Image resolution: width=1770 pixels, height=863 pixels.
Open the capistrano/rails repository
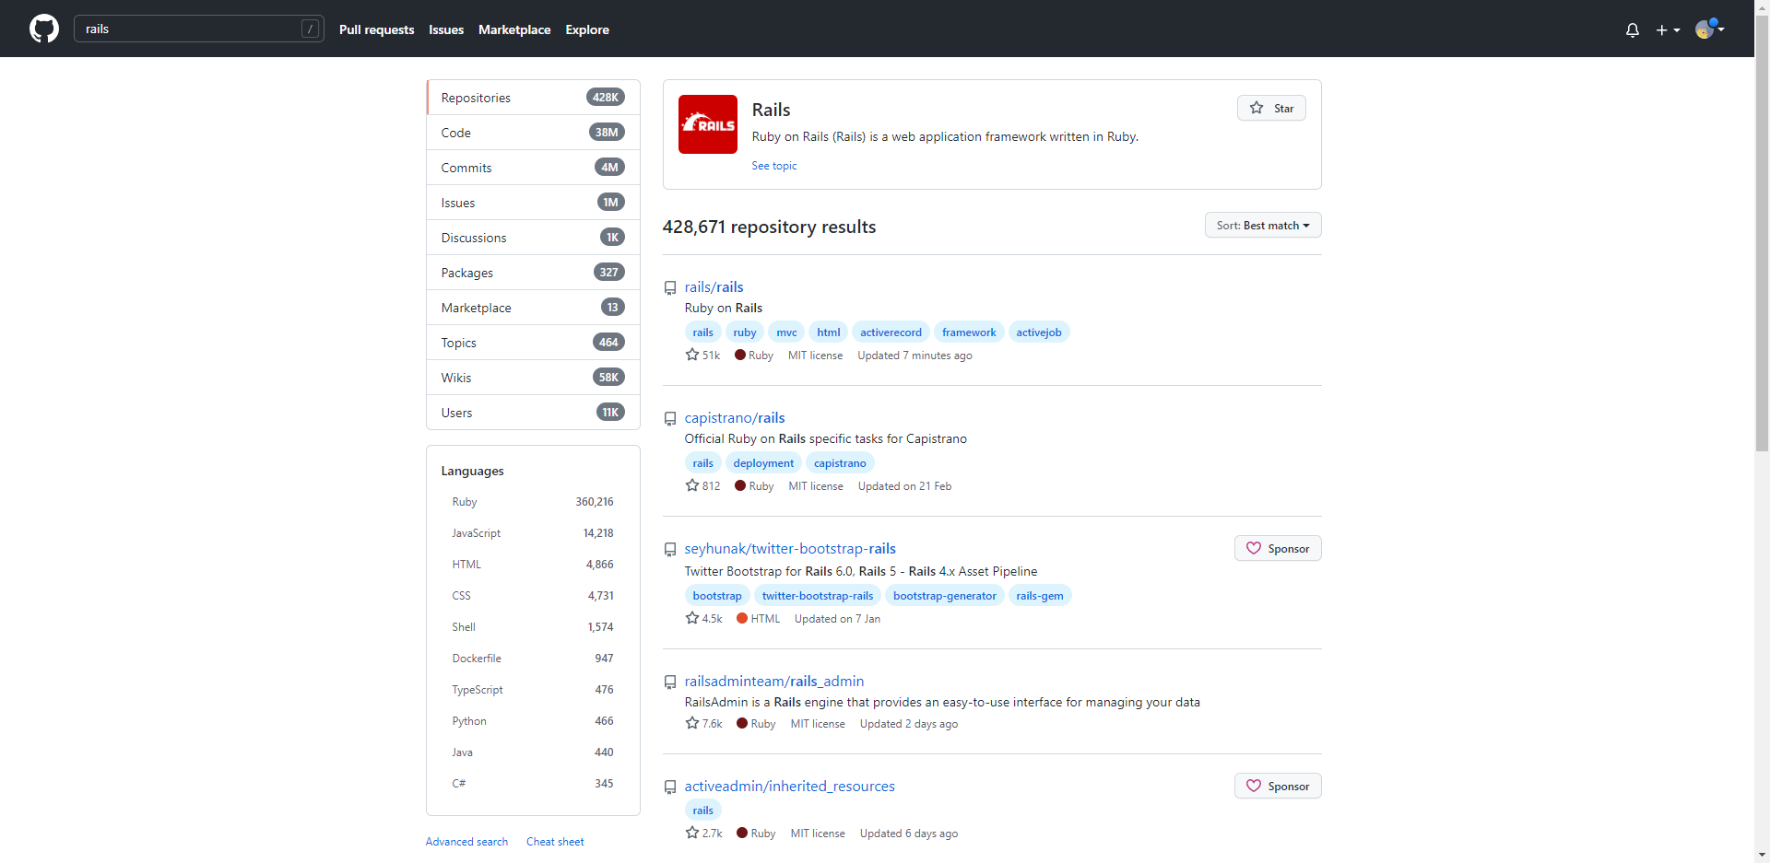(x=735, y=418)
